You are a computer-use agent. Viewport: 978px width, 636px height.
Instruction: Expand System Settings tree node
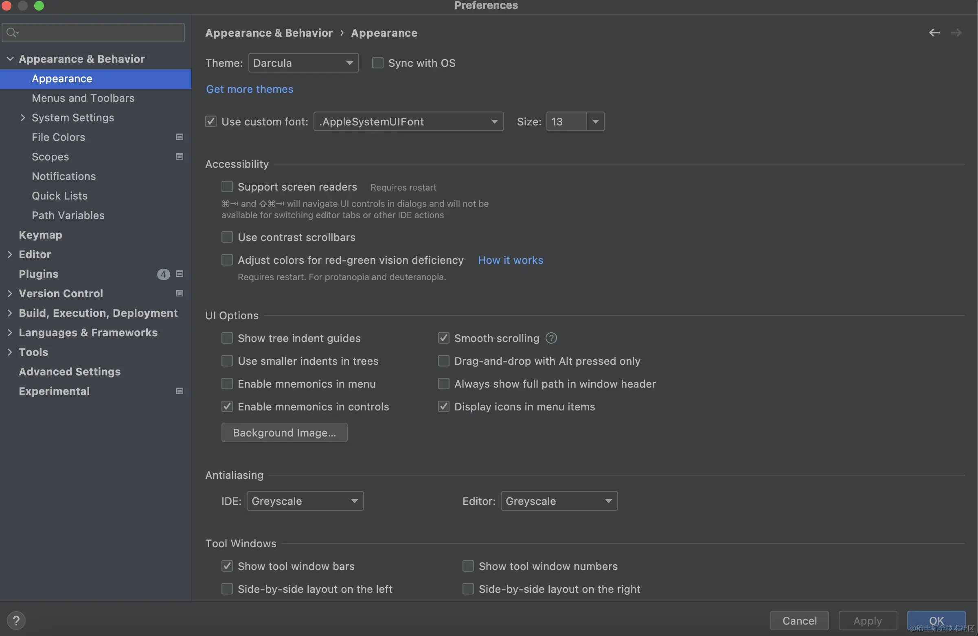click(23, 118)
